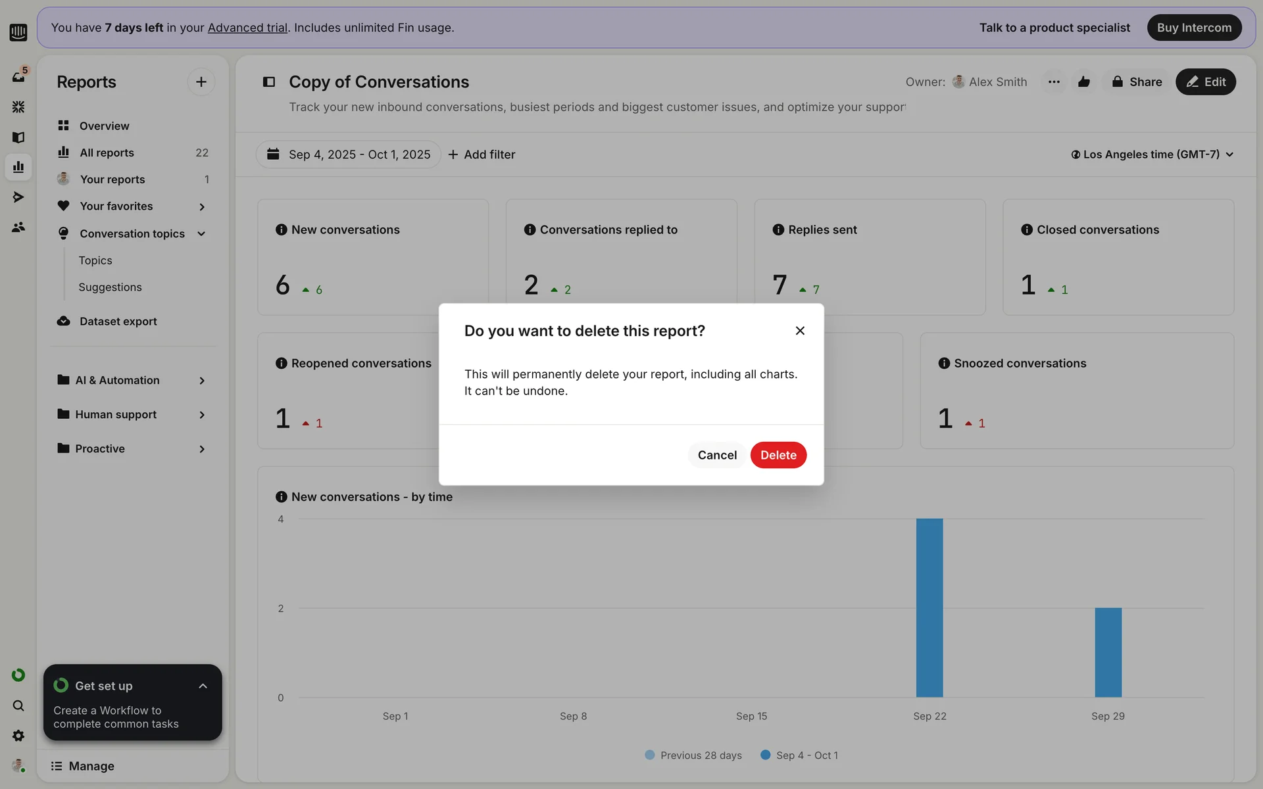Open the Los Angeles timezone dropdown

(1151, 155)
